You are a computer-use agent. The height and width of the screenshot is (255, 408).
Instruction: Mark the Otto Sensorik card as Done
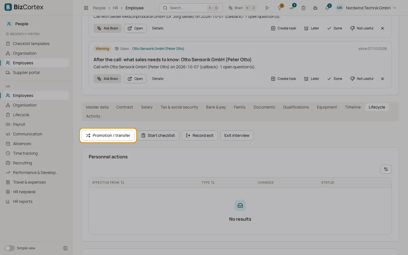pos(335,79)
